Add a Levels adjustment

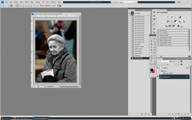pyautogui.click(x=172, y=17)
